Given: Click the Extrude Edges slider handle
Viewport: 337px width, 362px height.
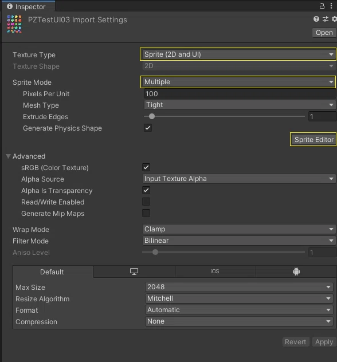Looking at the screenshot, I should click(152, 116).
